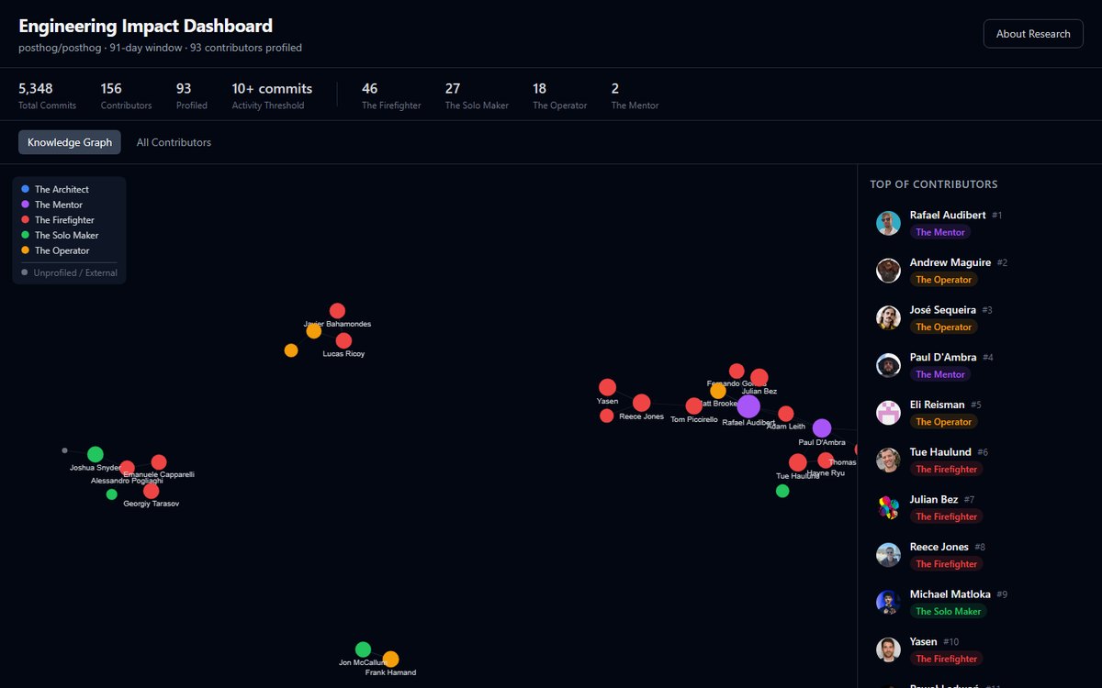
Task: Open Eli Reisman's name link
Action: pyautogui.click(x=938, y=405)
